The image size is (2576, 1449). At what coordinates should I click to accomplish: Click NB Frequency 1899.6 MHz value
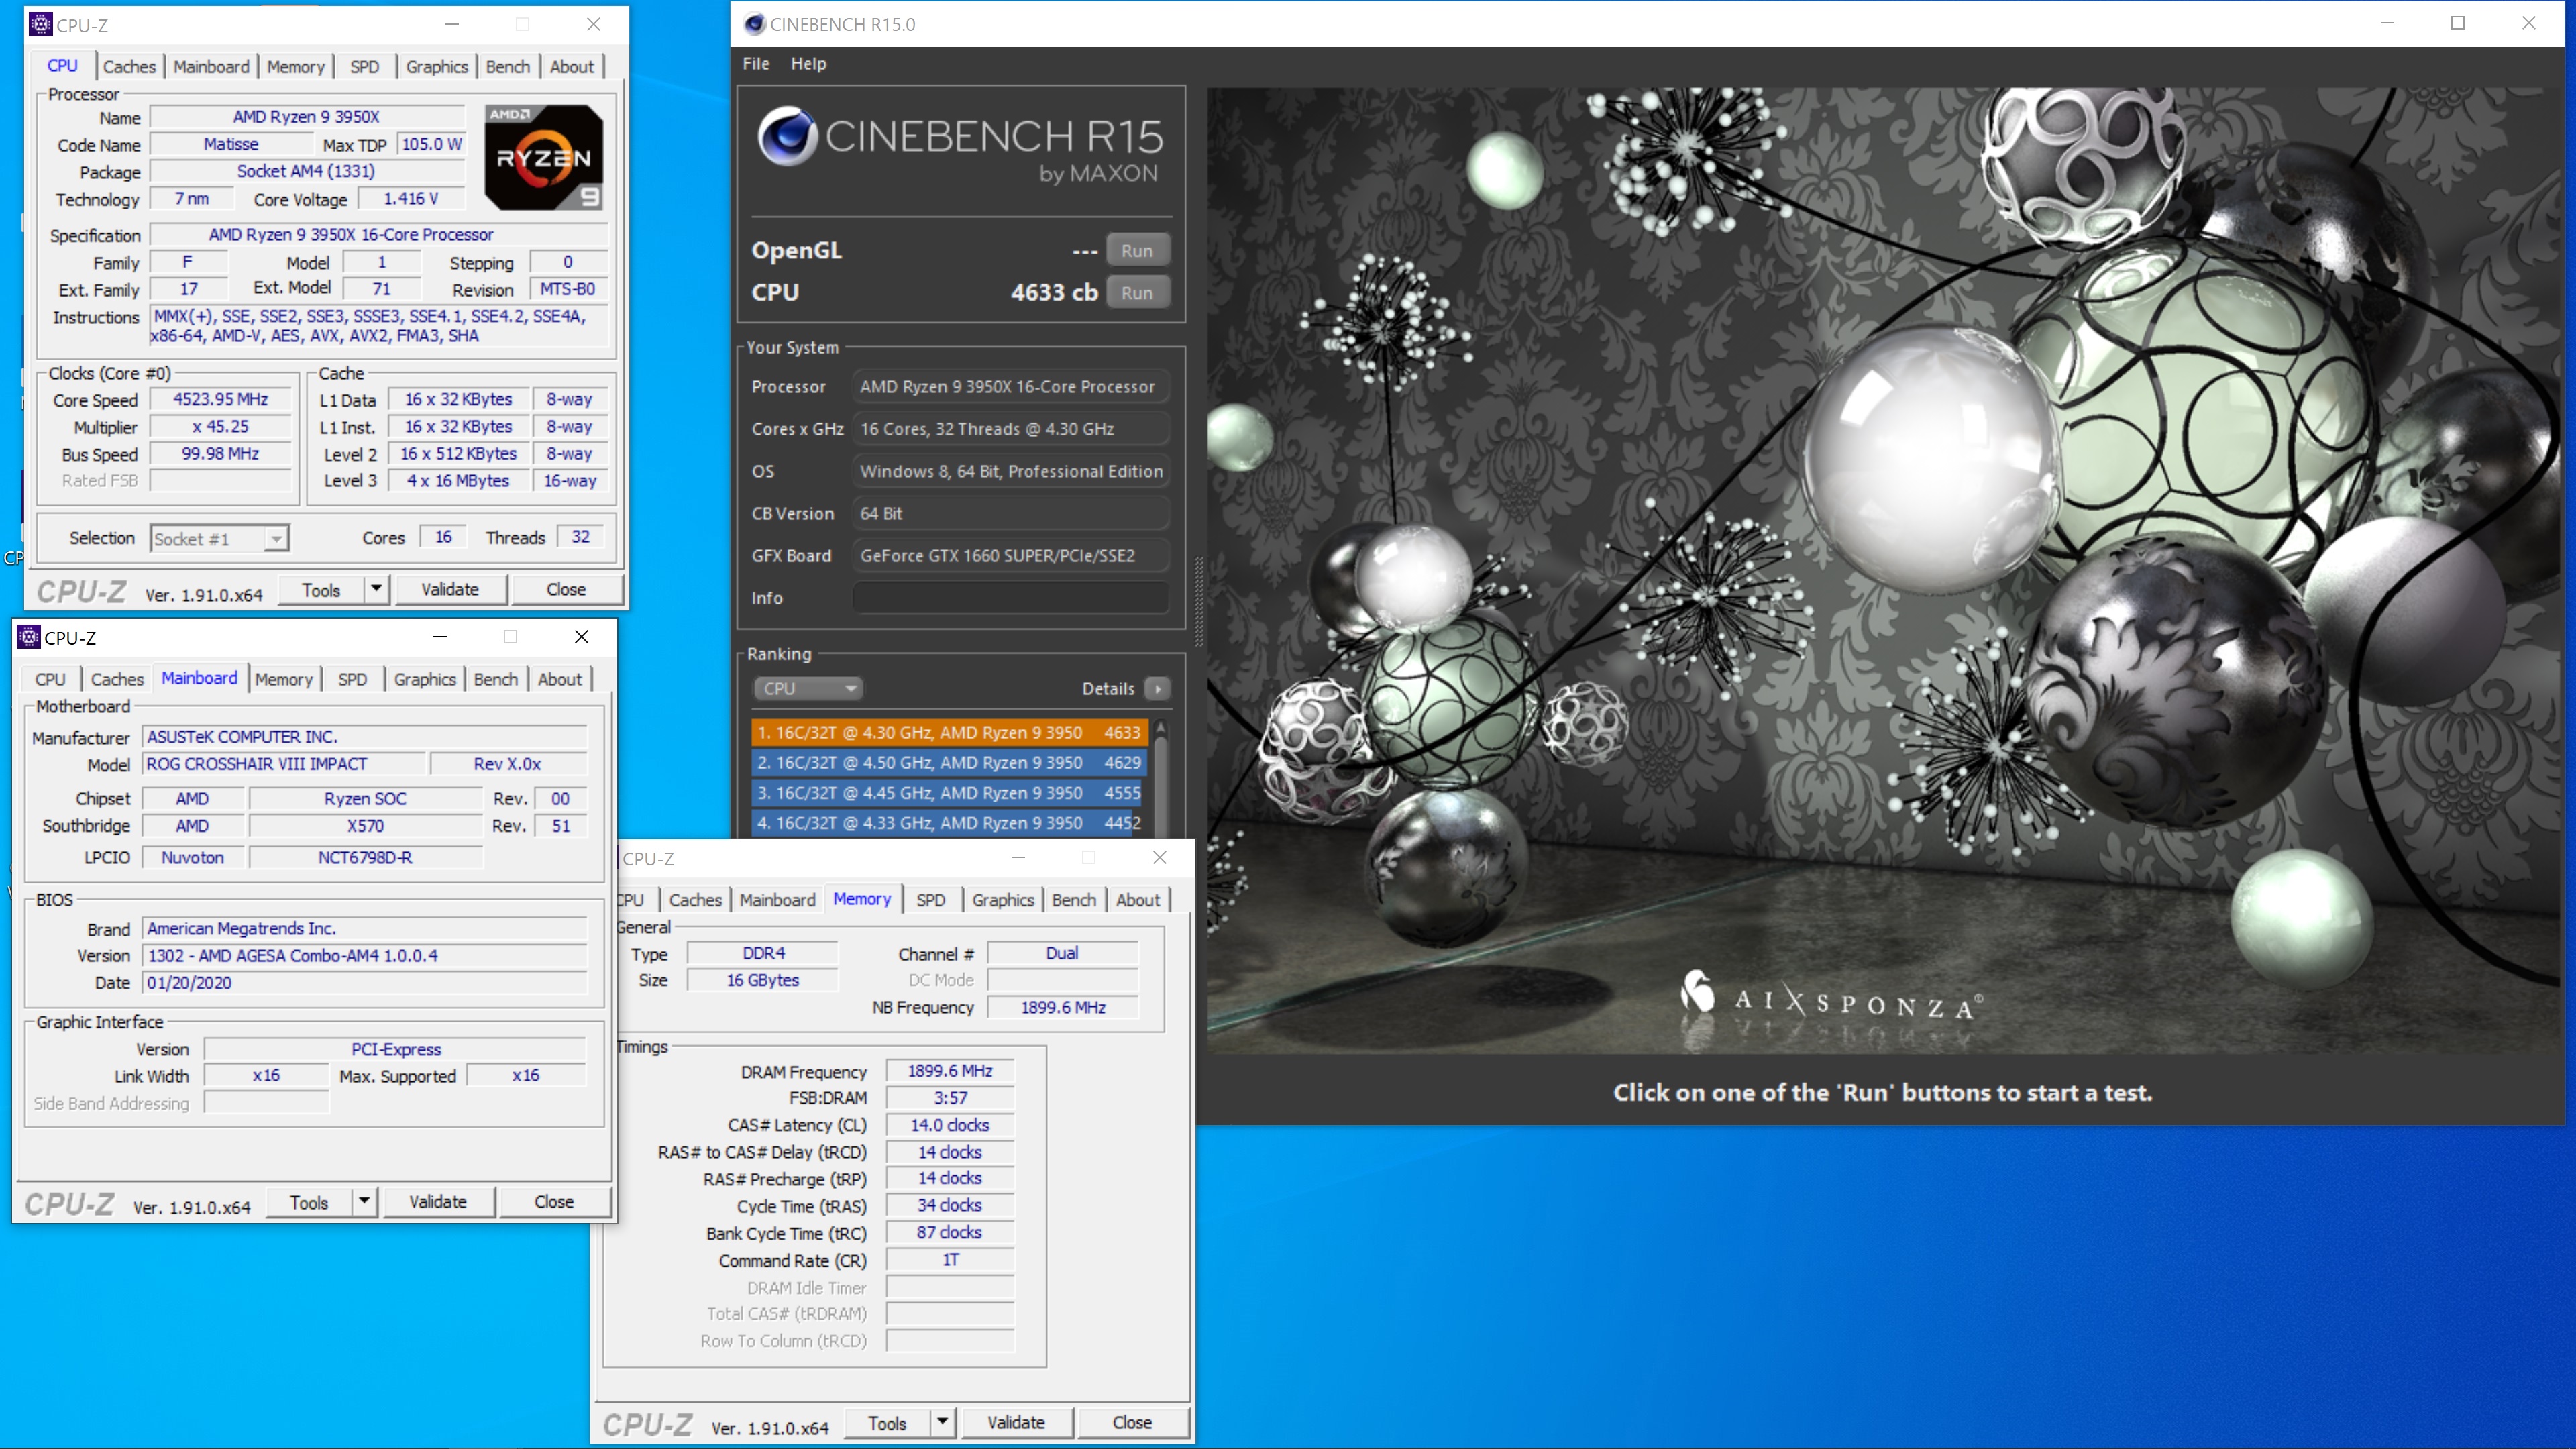[x=1062, y=1007]
